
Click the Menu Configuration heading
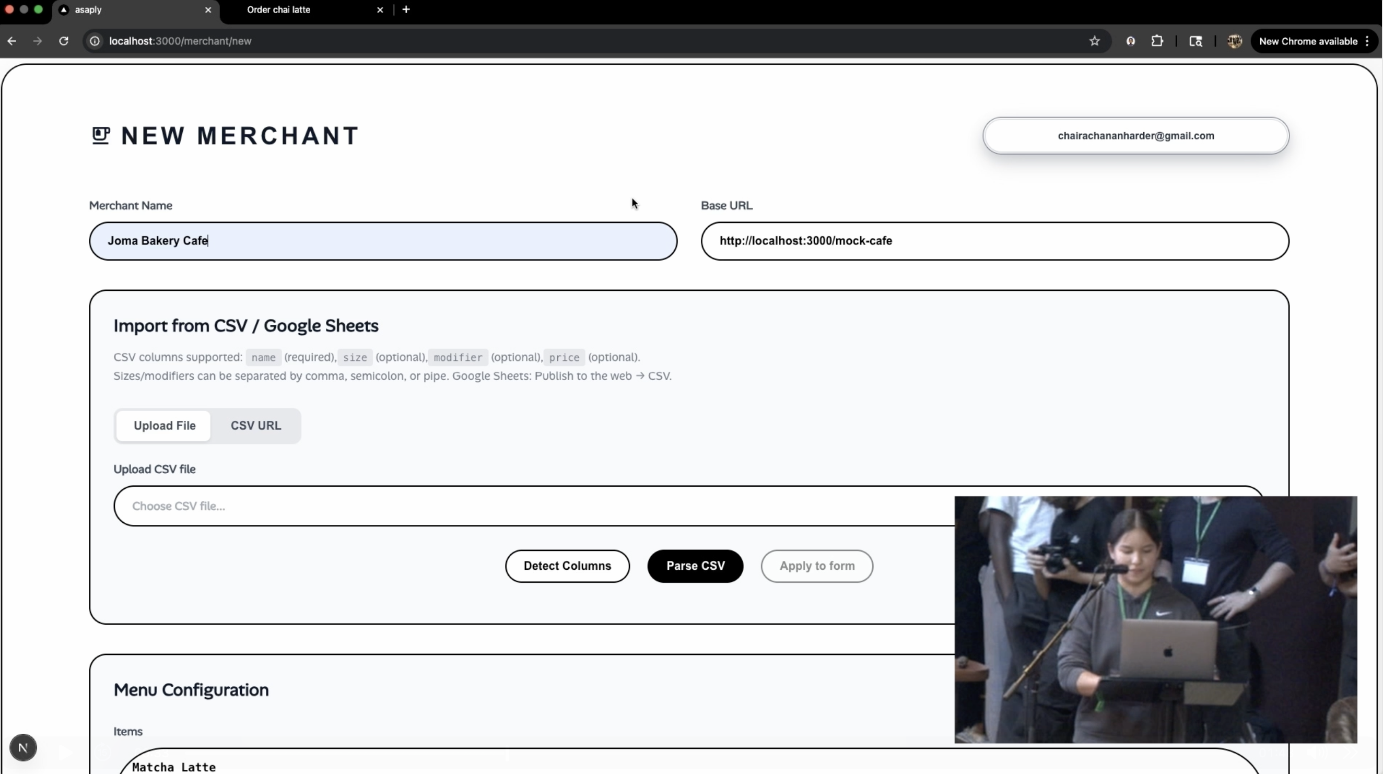click(x=191, y=690)
